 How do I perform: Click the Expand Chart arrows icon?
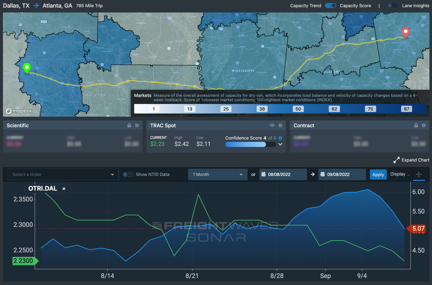(x=396, y=160)
